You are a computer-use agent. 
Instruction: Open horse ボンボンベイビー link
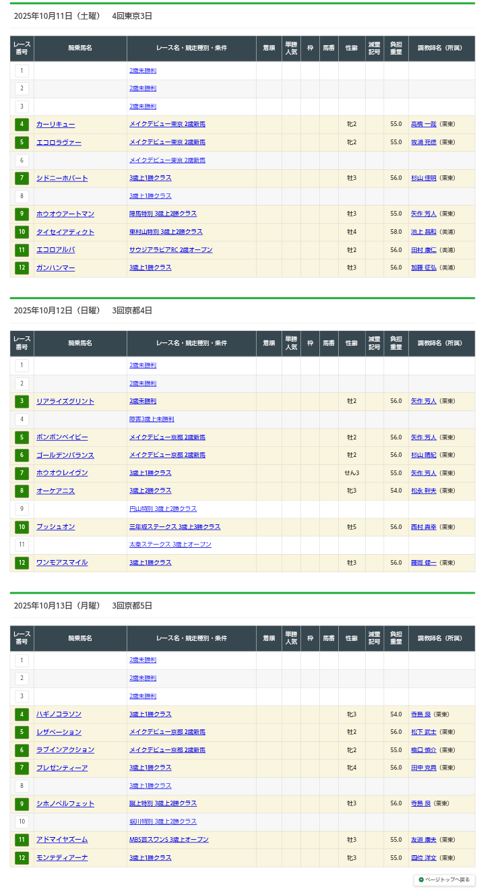tap(62, 437)
